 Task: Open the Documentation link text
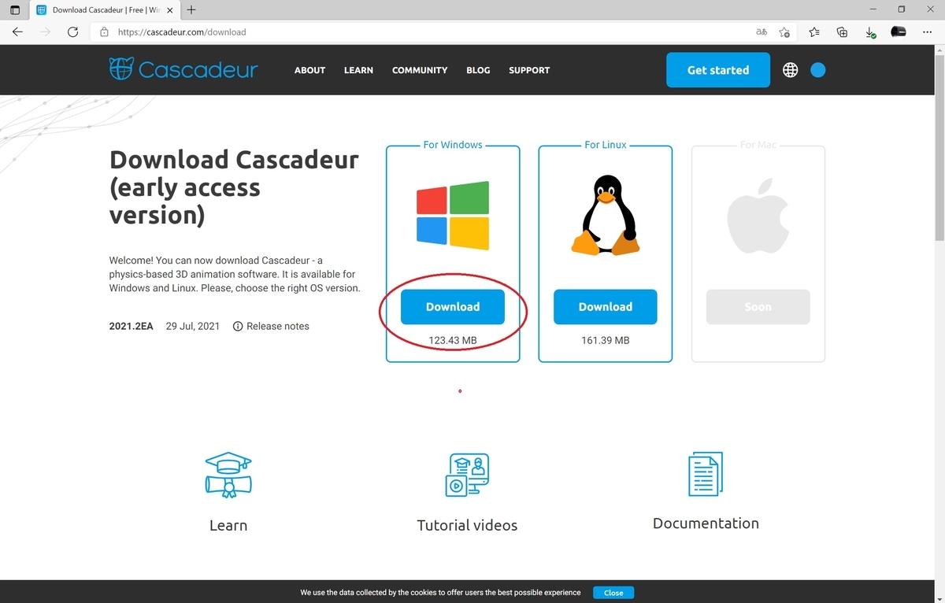706,523
